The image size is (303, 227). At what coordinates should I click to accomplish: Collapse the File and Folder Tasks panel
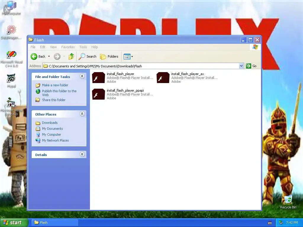click(x=82, y=76)
